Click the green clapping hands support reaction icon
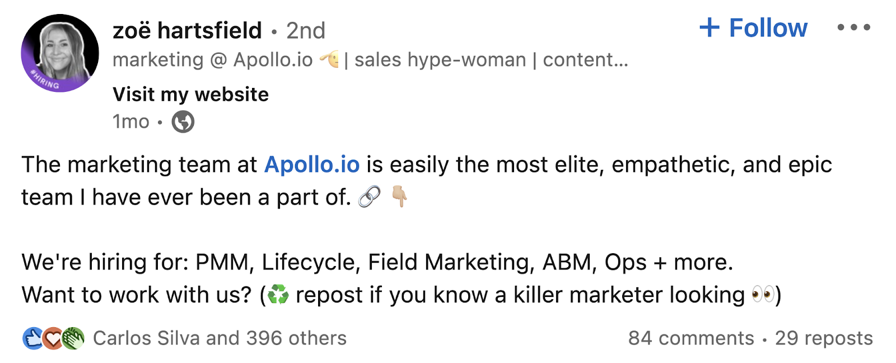Image resolution: width=896 pixels, height=363 pixels. click(73, 337)
